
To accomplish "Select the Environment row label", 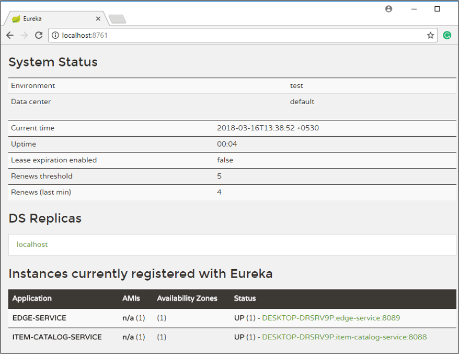I will [33, 86].
